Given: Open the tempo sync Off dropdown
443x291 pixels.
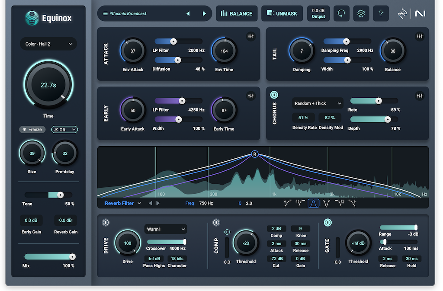Looking at the screenshot, I should (x=65, y=130).
